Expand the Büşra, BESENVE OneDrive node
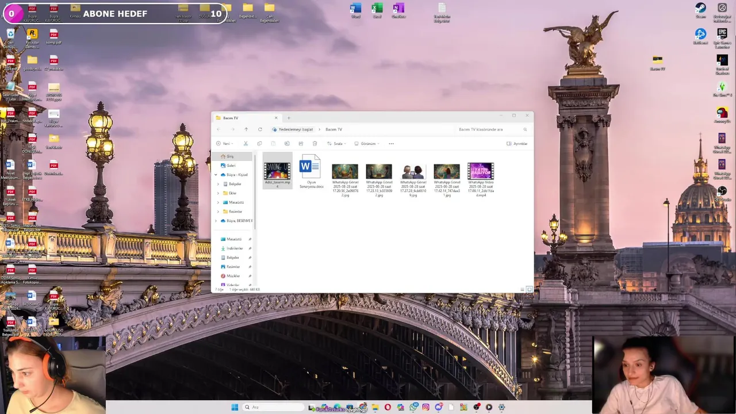This screenshot has width=736, height=414. 216,221
